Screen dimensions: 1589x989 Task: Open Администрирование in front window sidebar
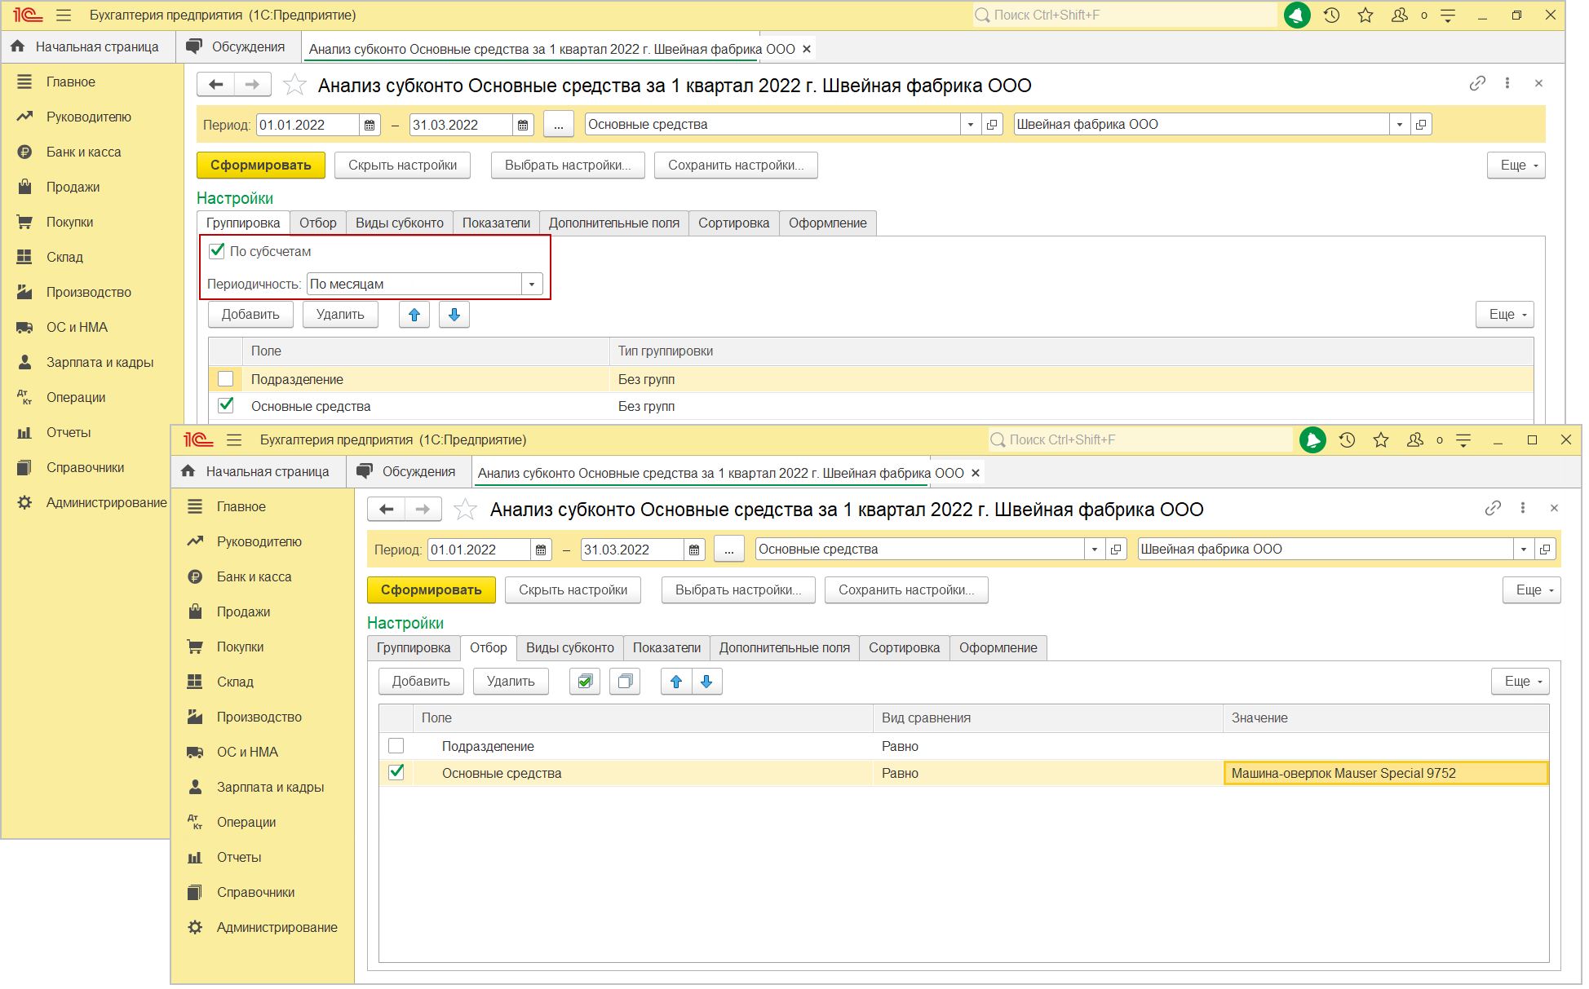click(277, 928)
